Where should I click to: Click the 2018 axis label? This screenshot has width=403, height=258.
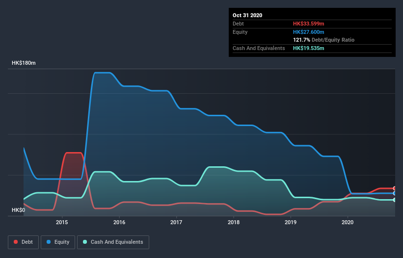[x=234, y=222]
